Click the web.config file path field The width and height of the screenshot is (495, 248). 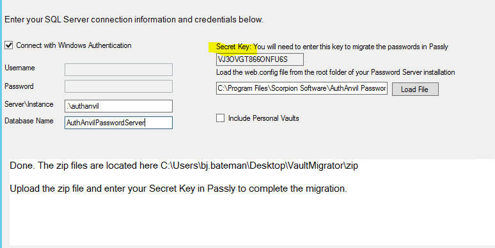(x=302, y=88)
